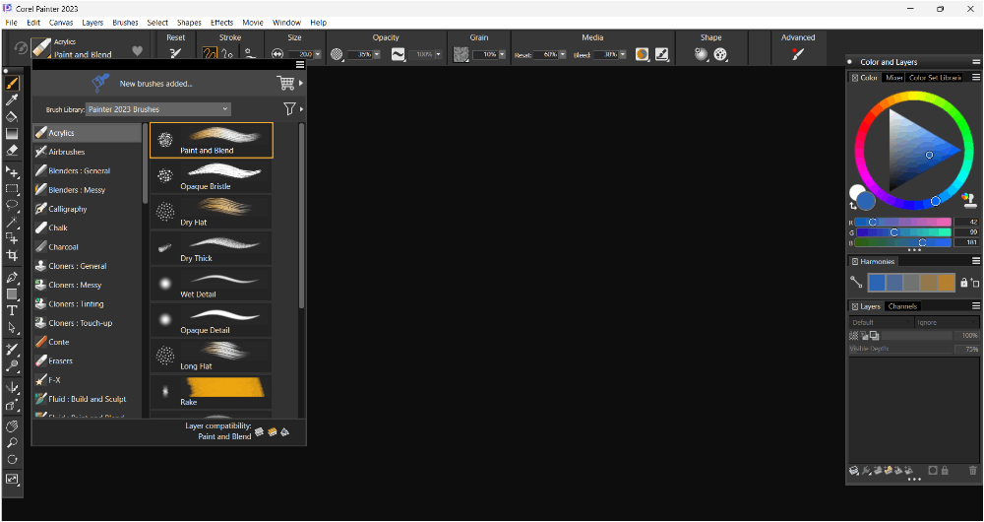Select the Magic Wand tool
Viewport: 984px width, 522px height.
click(x=12, y=222)
